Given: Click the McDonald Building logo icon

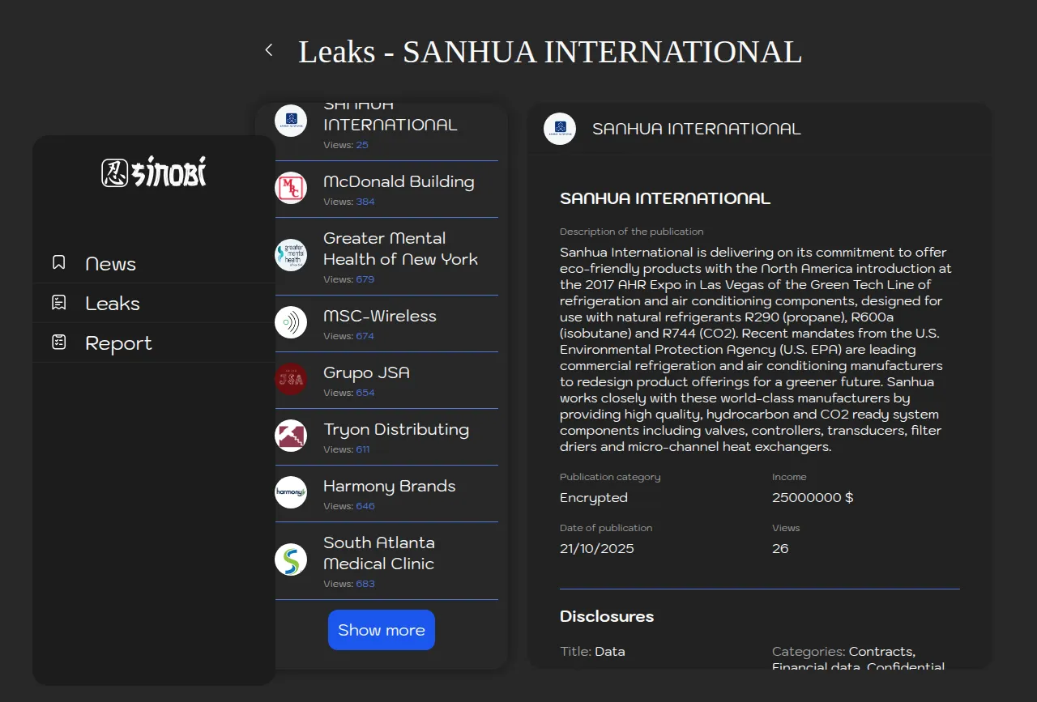Looking at the screenshot, I should pyautogui.click(x=291, y=188).
